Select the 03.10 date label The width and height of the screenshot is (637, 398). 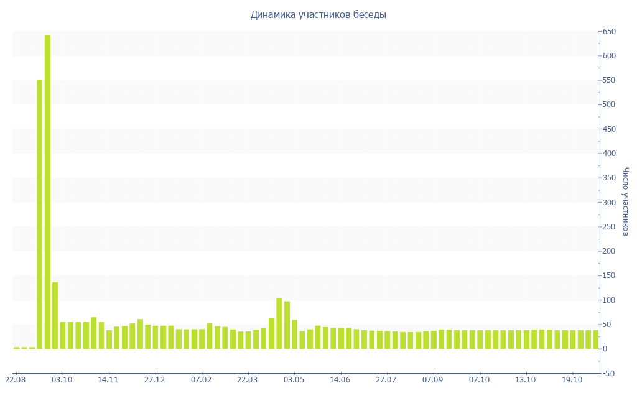(62, 379)
